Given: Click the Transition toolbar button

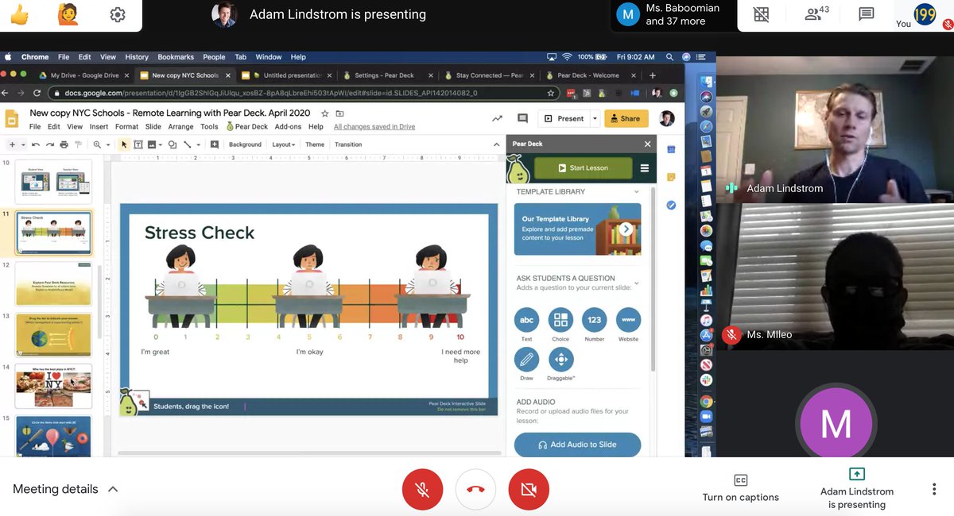Looking at the screenshot, I should pyautogui.click(x=348, y=144).
